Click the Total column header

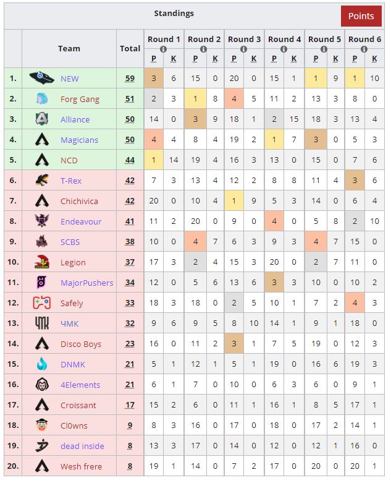pos(130,49)
